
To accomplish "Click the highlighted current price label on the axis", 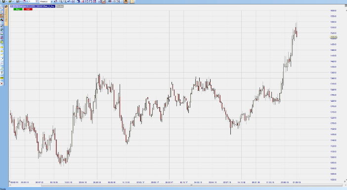I will point(333,37).
